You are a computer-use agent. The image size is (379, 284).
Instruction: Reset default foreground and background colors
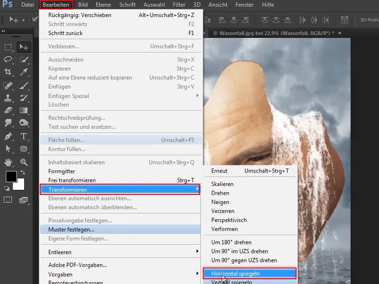pos(7,188)
